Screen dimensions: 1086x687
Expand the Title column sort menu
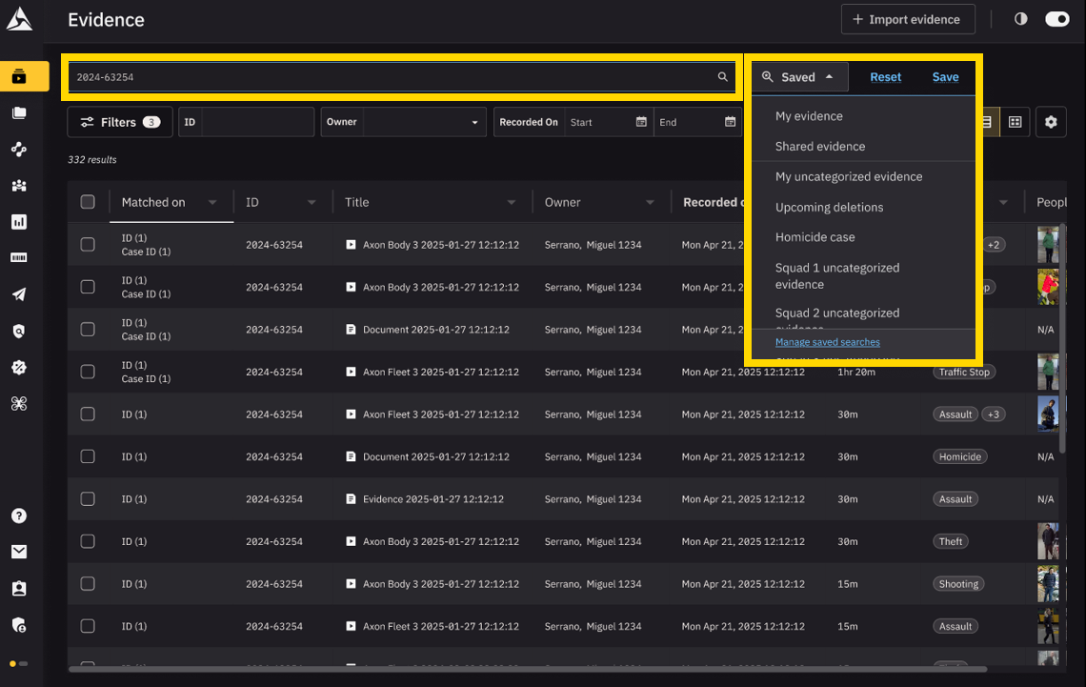512,203
